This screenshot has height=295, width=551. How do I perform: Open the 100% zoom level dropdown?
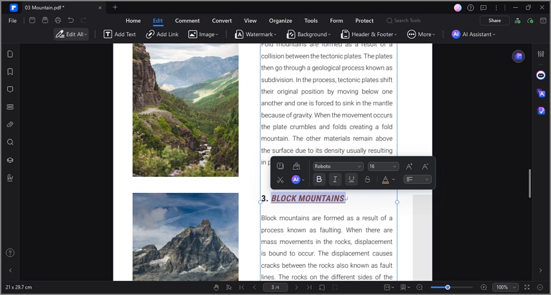click(x=505, y=287)
